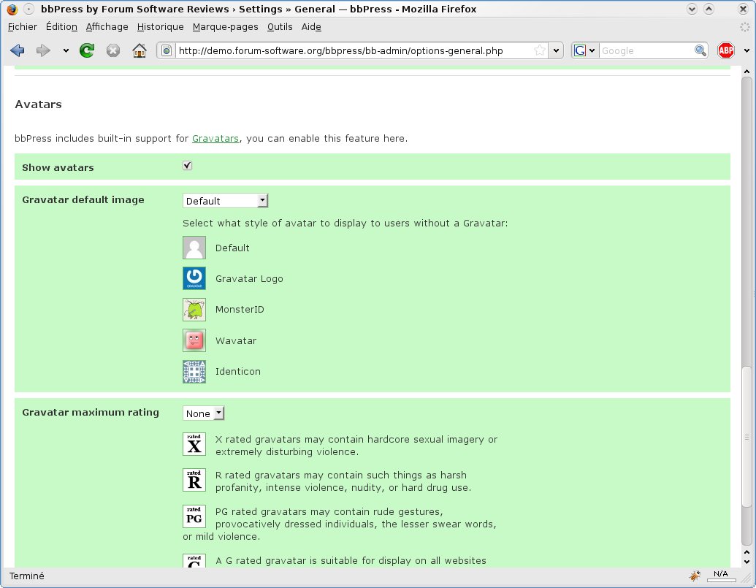This screenshot has width=756, height=588.
Task: Open the Google search engine selector
Action: [585, 50]
